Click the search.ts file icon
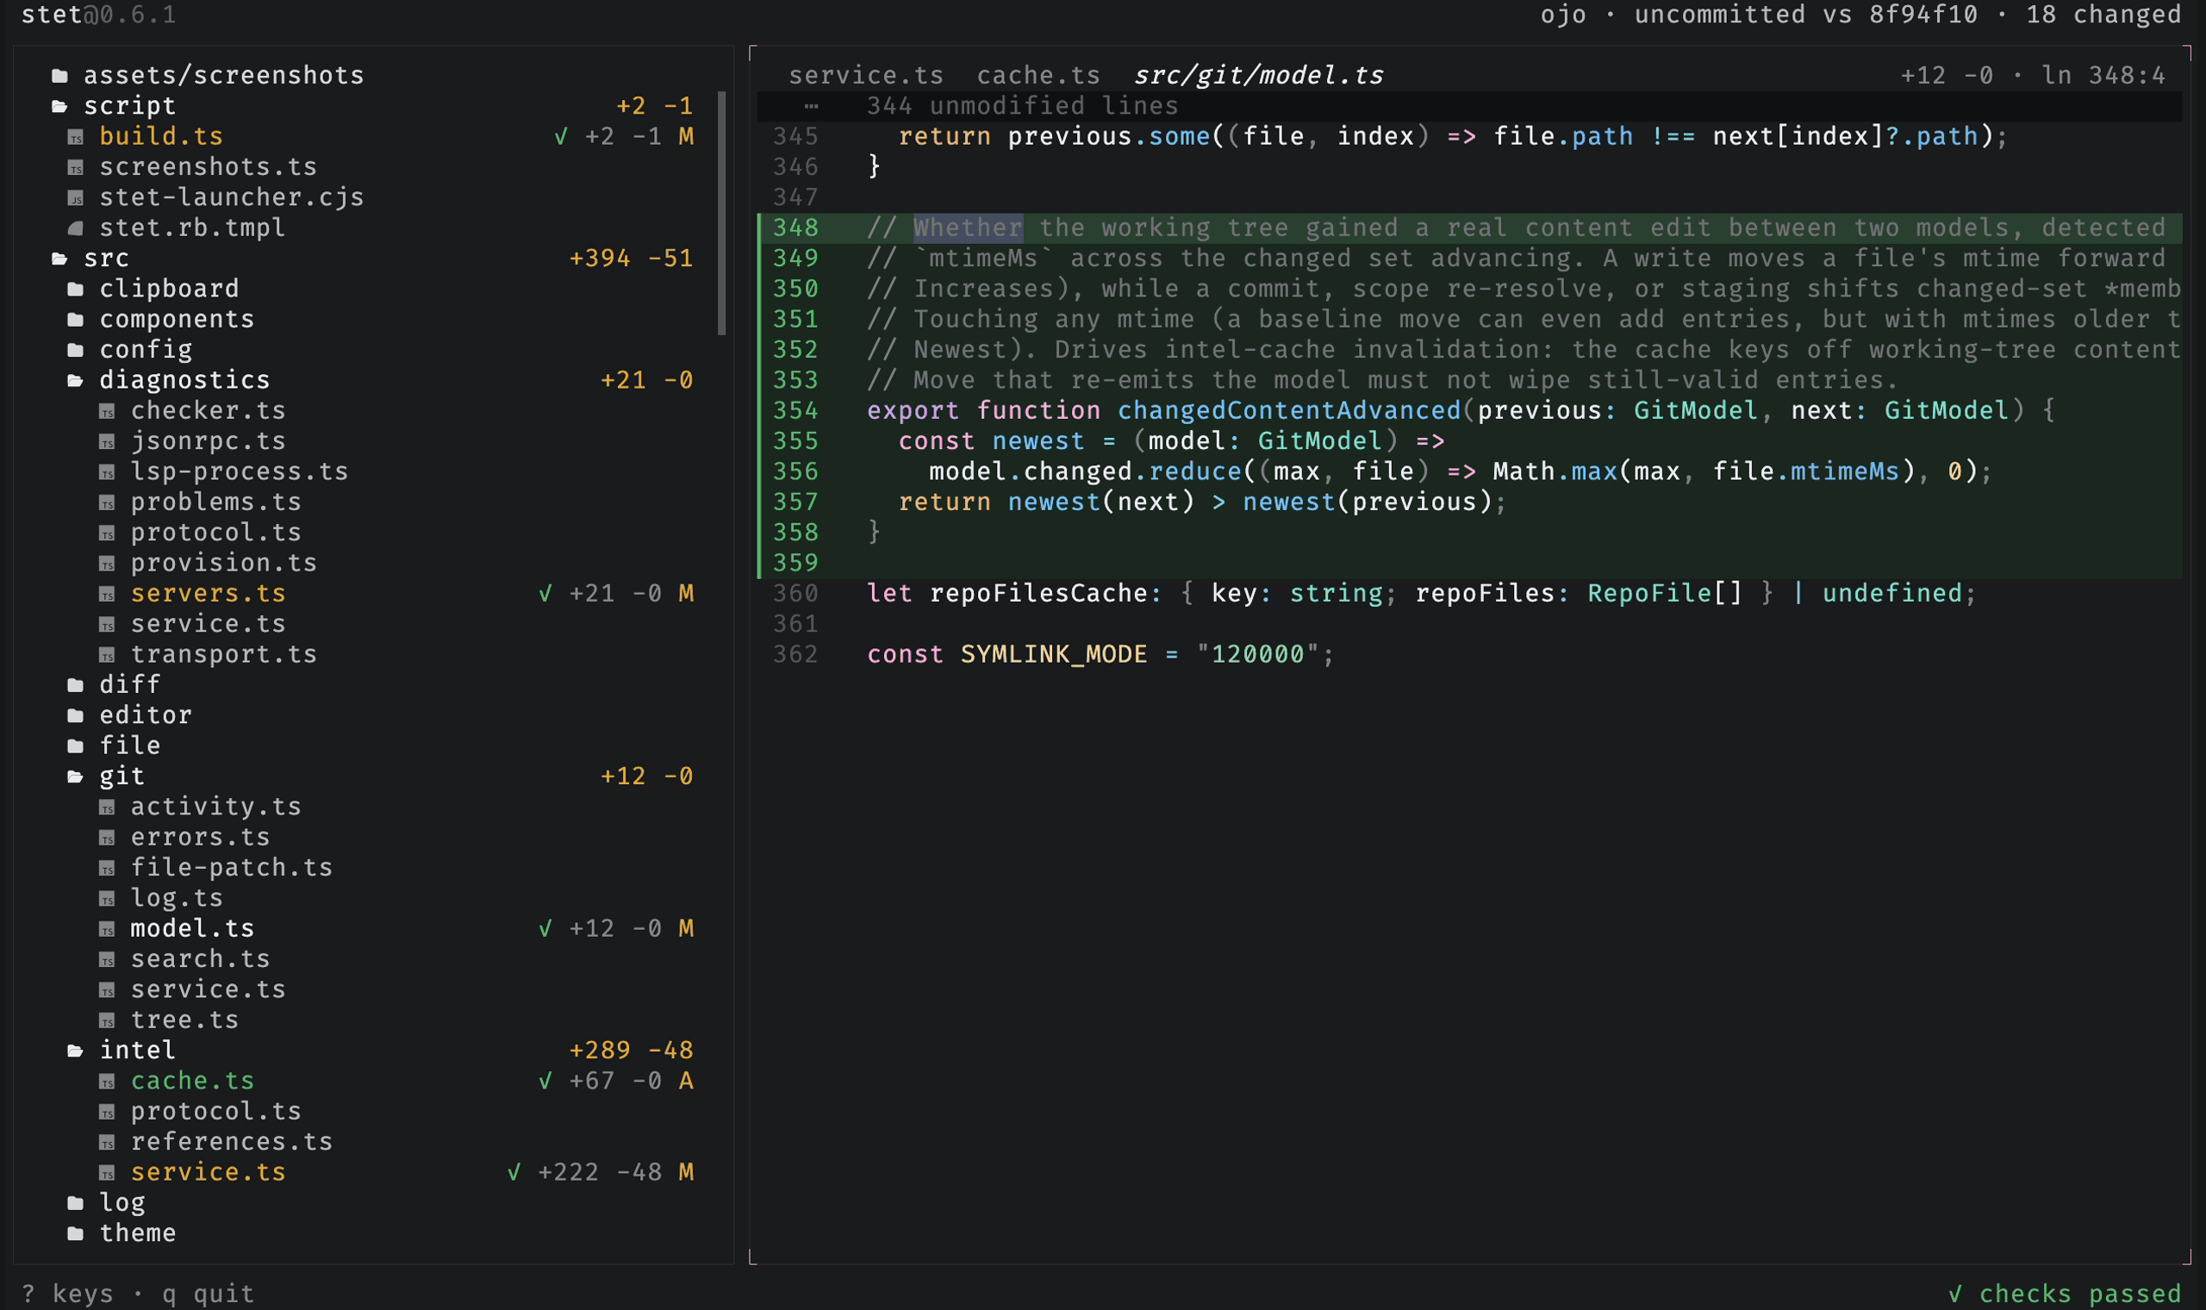The height and width of the screenshot is (1310, 2206). click(x=107, y=959)
